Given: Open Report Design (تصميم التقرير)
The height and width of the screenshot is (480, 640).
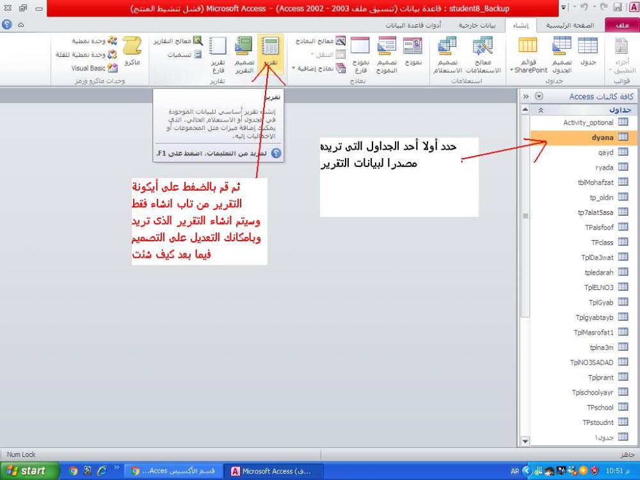Looking at the screenshot, I should click(x=244, y=55).
